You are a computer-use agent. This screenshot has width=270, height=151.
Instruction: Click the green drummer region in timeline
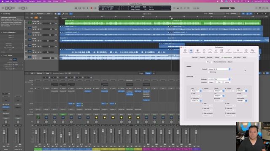[x=163, y=22]
